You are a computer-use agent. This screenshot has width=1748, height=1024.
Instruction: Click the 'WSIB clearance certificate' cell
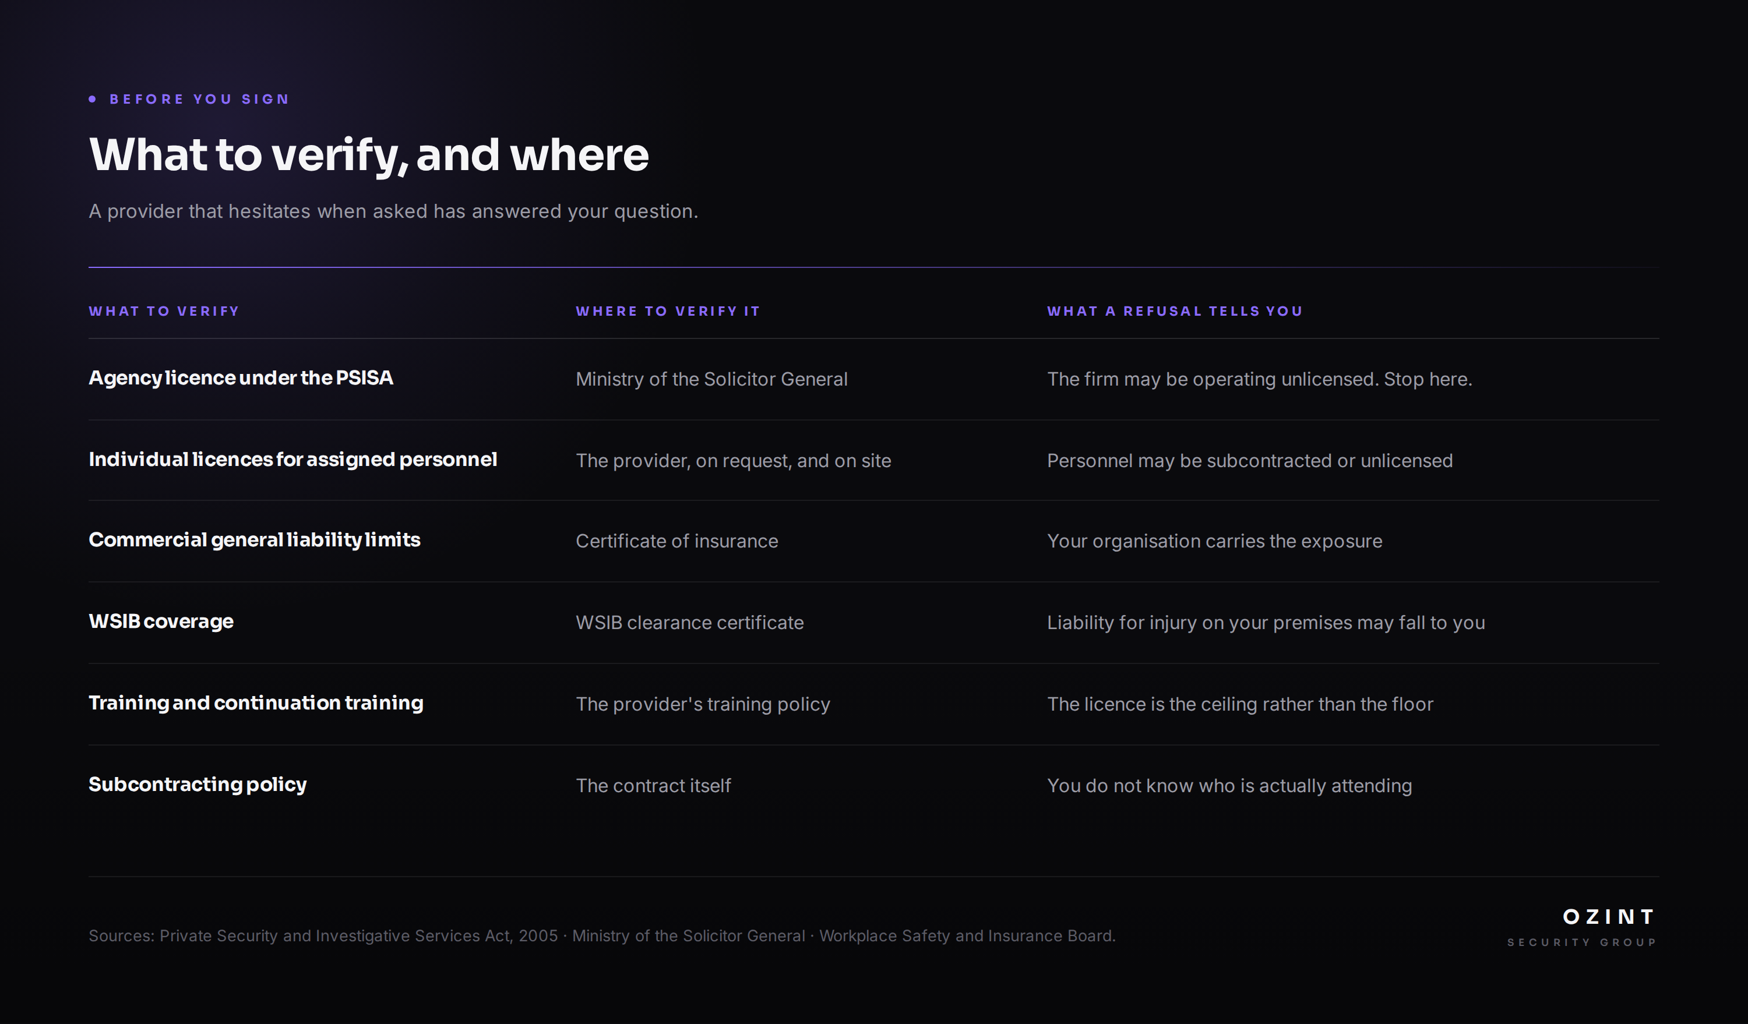689,623
